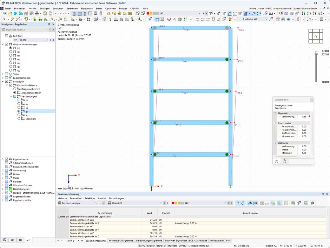Go to the next load step arrow in navigator
The height and width of the screenshot is (248, 330).
click(53, 40)
